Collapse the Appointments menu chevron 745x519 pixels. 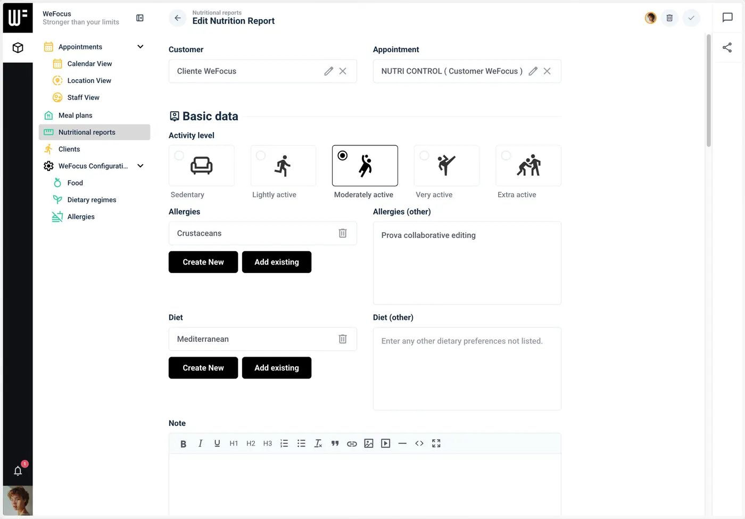coord(140,47)
